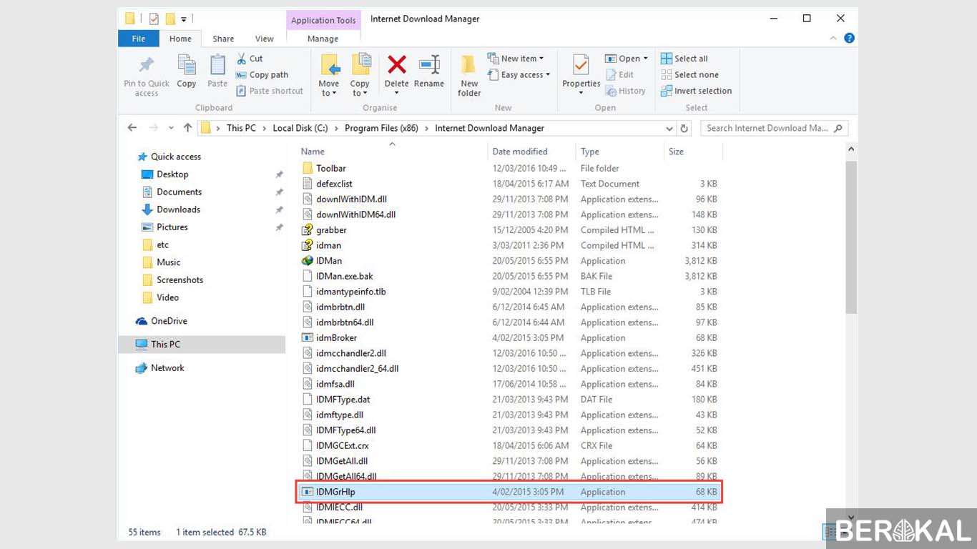Click the blue Help question mark icon

coord(849,39)
